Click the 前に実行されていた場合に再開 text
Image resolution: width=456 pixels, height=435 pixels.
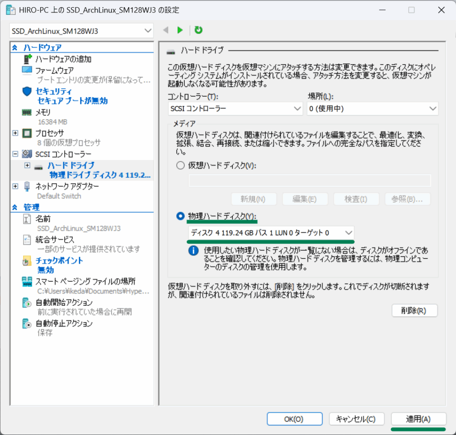[84, 312]
